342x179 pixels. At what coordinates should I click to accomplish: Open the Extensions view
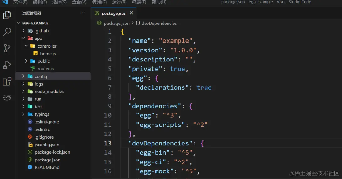[x=7, y=81]
